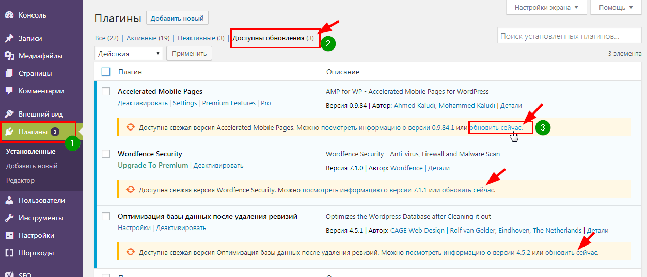The image size is (647, 277).
Task: Open Медиафайлы menu item
Action: click(41, 56)
